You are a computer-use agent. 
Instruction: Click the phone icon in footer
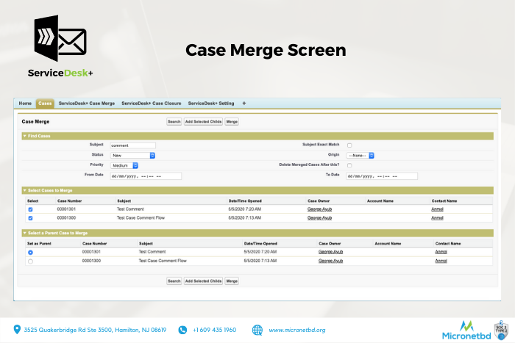click(182, 330)
